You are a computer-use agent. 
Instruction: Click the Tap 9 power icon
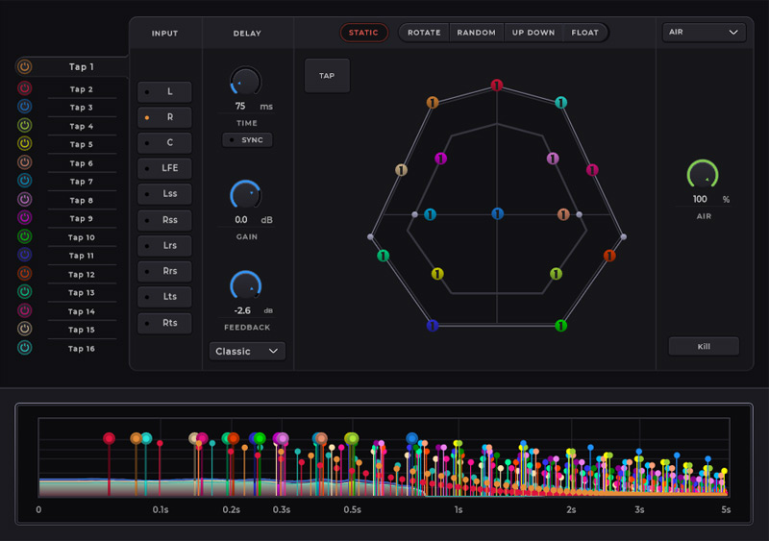(x=25, y=218)
